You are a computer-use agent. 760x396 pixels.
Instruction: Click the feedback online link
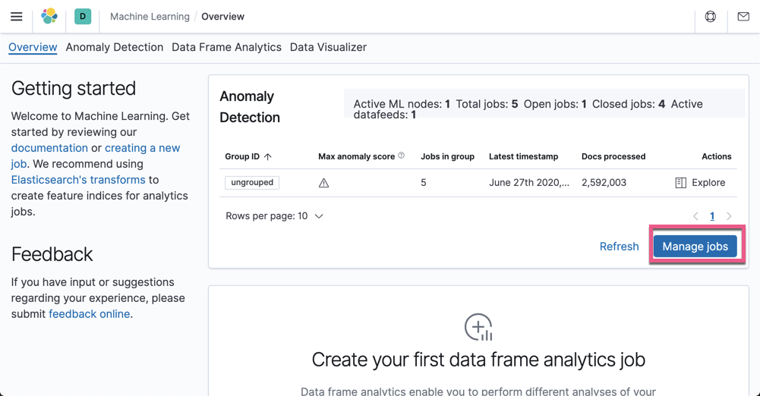coord(89,314)
